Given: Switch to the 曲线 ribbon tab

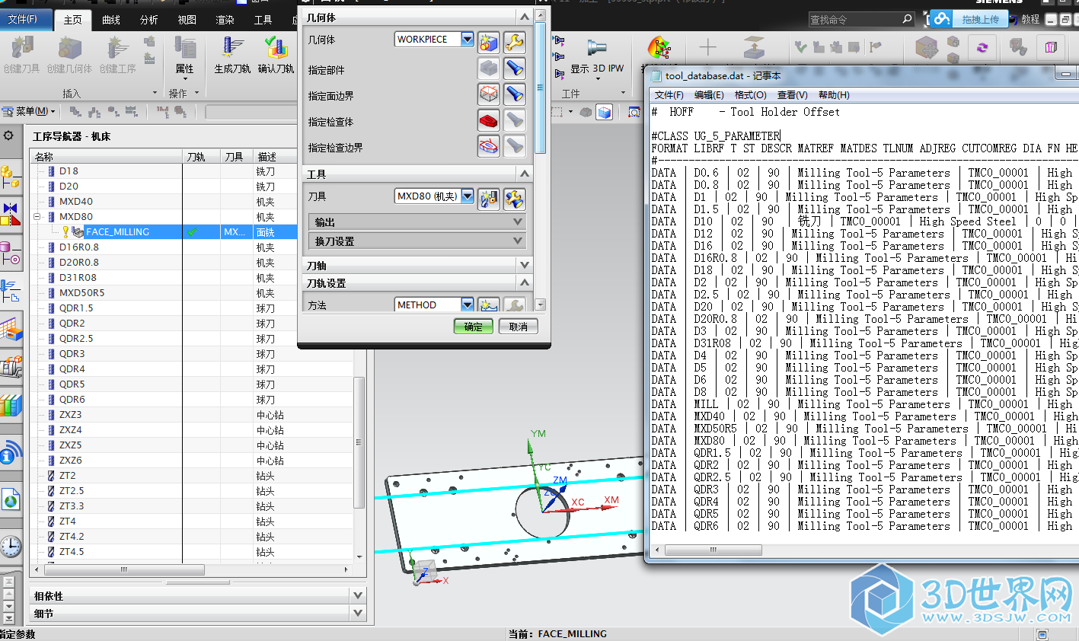Looking at the screenshot, I should [x=111, y=20].
